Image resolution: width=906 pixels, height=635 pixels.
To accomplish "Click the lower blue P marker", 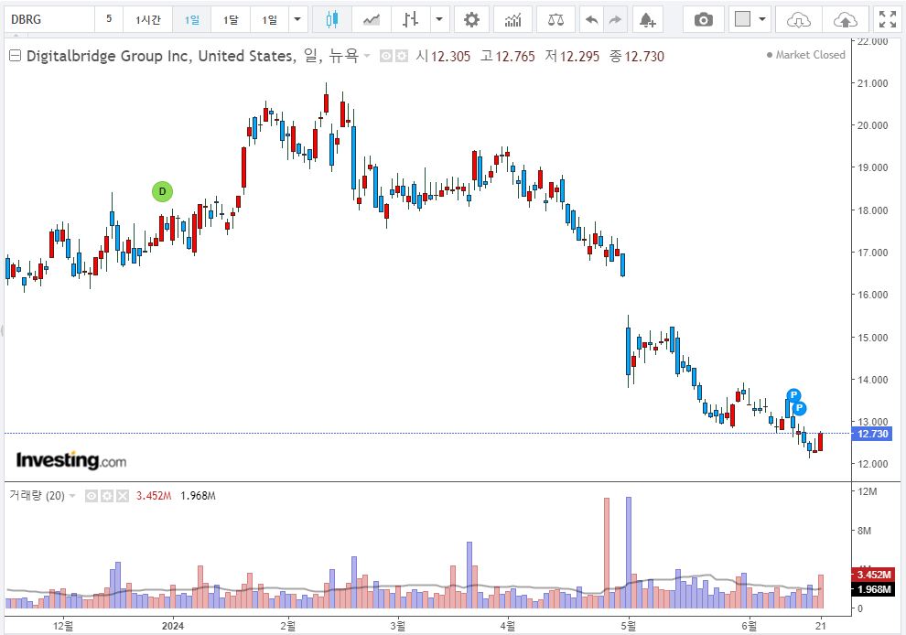I will point(799,408).
